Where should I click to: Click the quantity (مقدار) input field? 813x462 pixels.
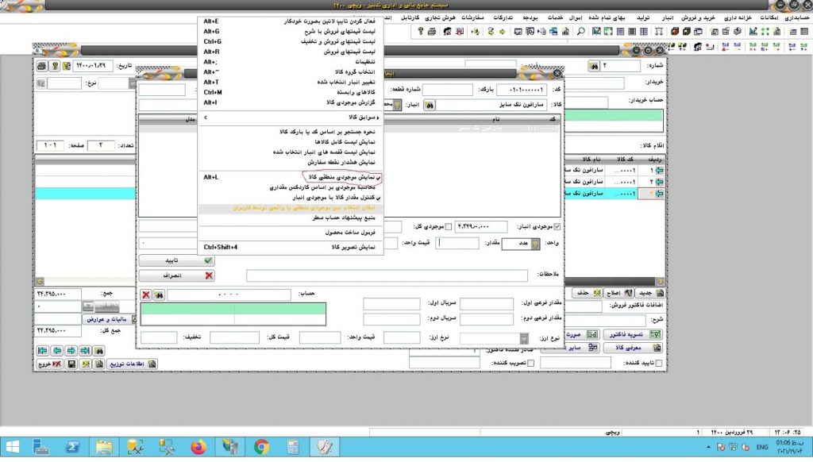457,243
